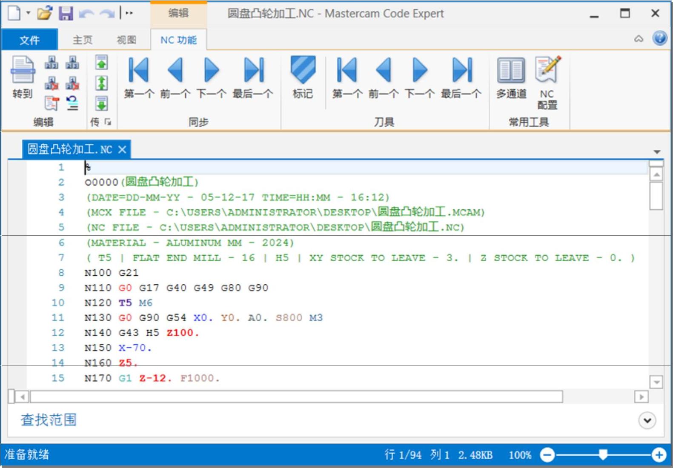This screenshot has width=673, height=468.
Task: Switch to the 主页 ribbon tab
Action: tap(82, 40)
